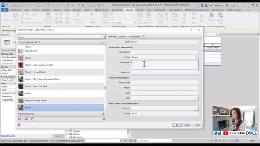Click into the Comments text box
Screen dimensions: 260x146
(x=165, y=64)
